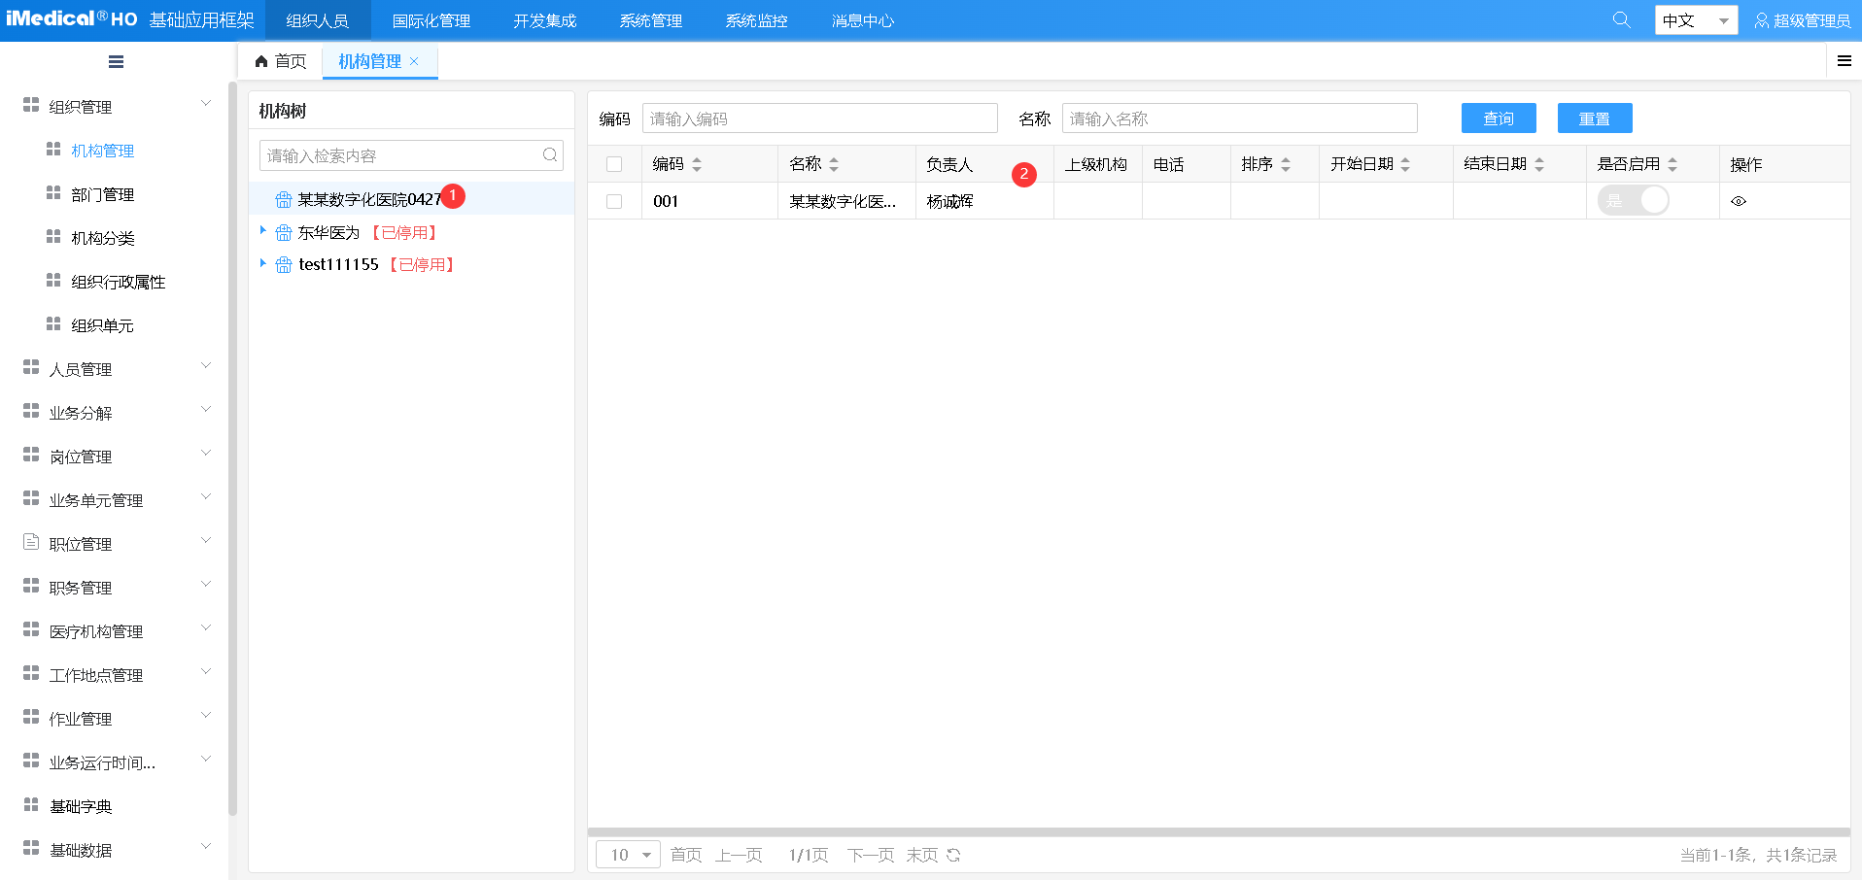Click the search magnifier icon in top bar
This screenshot has height=880, width=1862.
pyautogui.click(x=1621, y=19)
